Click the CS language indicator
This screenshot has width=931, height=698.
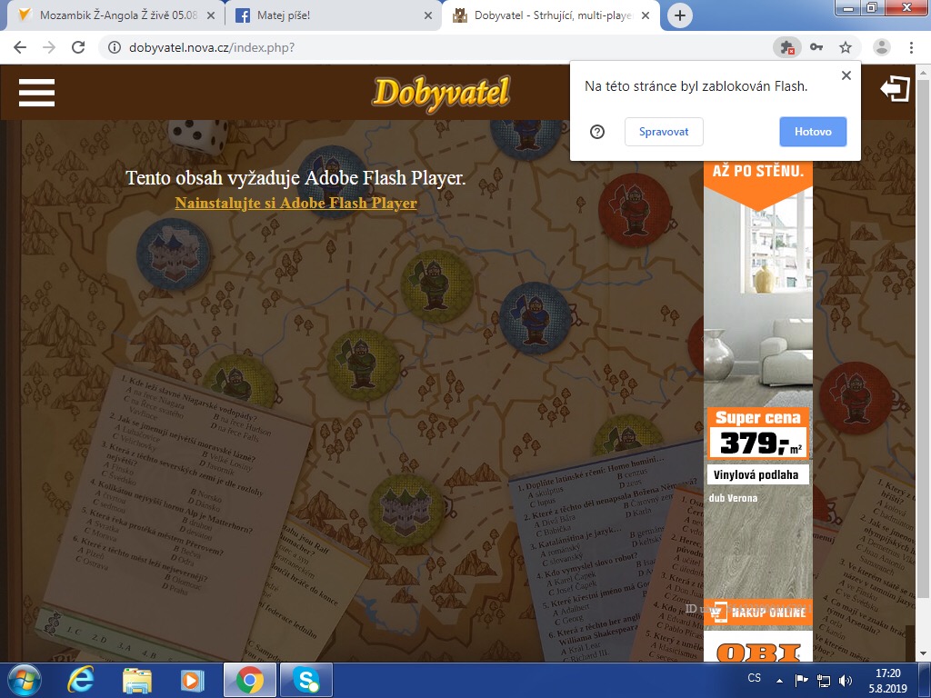pyautogui.click(x=754, y=678)
